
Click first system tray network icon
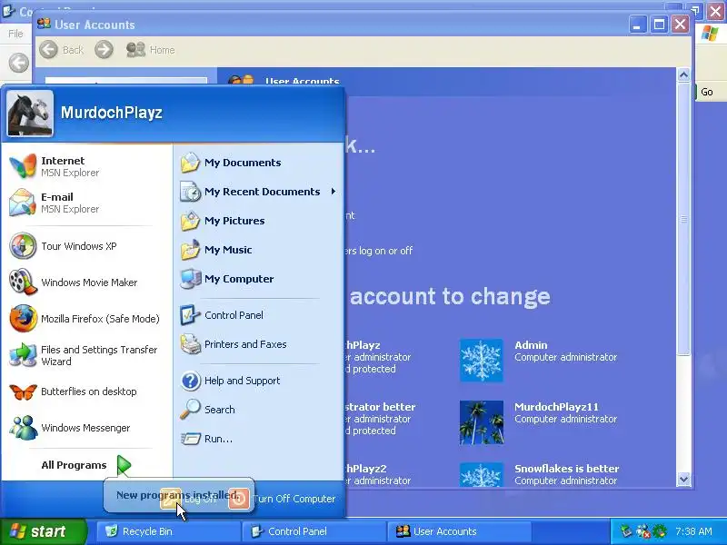tap(627, 531)
